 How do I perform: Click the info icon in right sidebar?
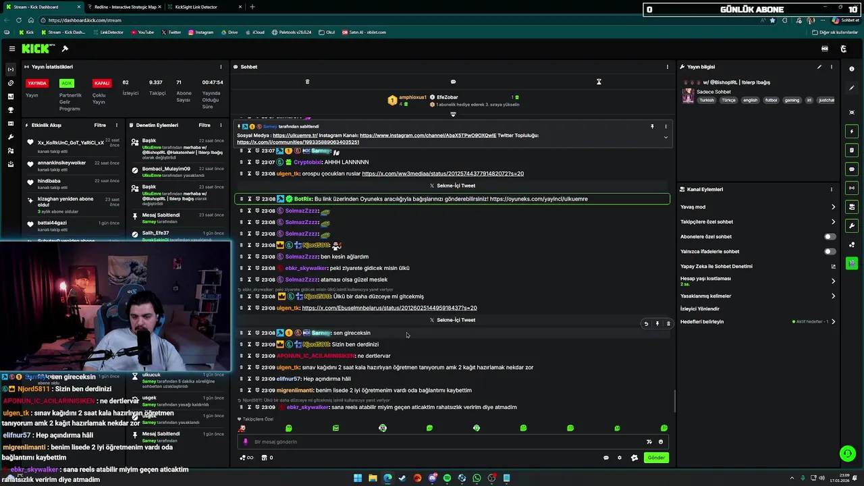click(x=852, y=69)
